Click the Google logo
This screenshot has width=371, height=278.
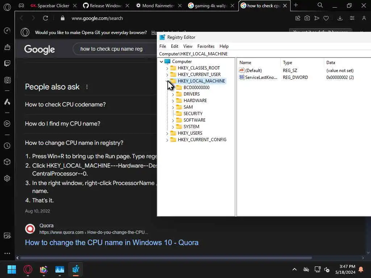39,49
